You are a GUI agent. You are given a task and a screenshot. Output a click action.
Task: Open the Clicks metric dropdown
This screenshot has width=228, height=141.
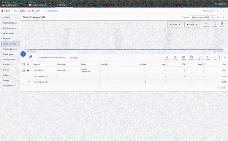[x=175, y=25]
